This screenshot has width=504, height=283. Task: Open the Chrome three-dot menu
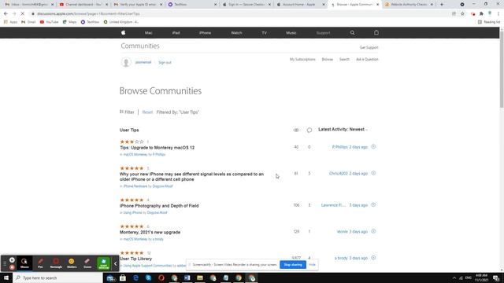pos(498,14)
